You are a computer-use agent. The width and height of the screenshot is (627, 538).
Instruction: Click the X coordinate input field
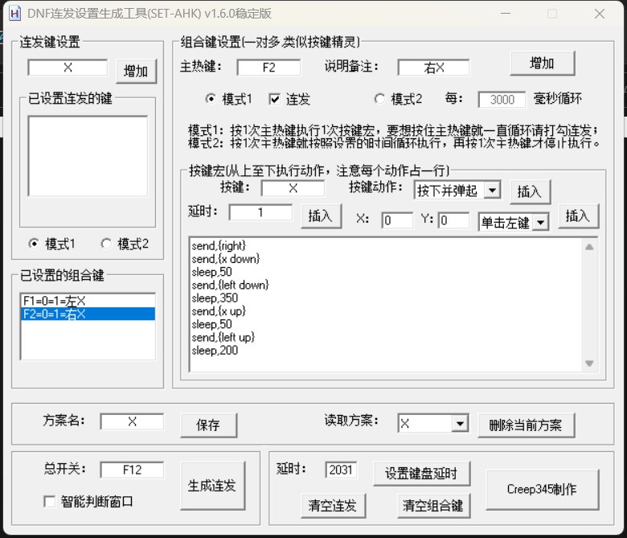397,220
